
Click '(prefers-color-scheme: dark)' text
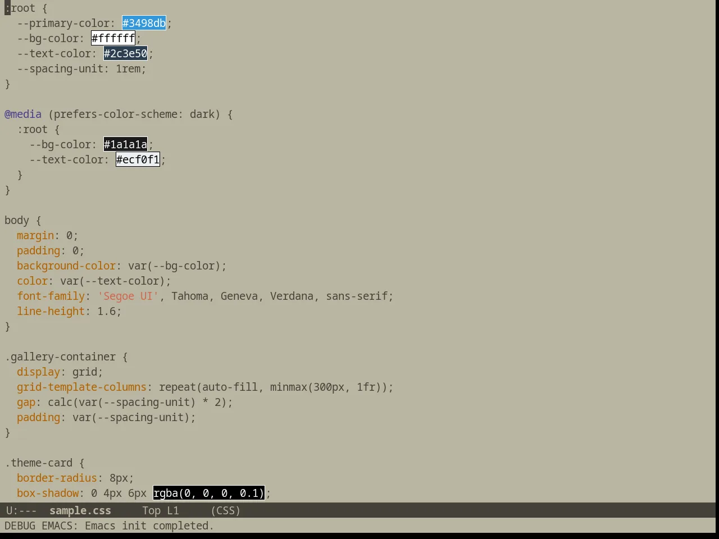pos(134,114)
